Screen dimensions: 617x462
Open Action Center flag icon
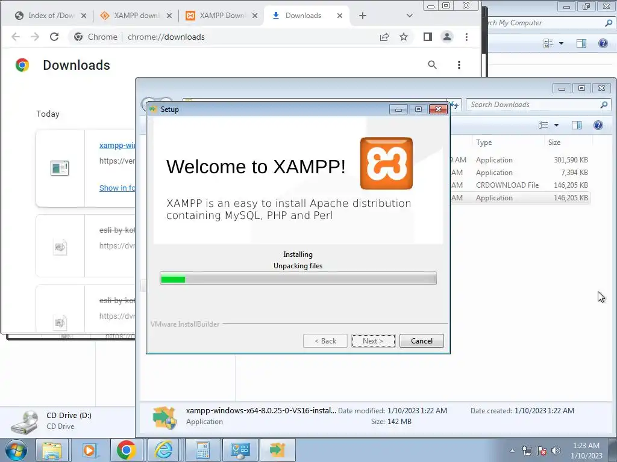(x=542, y=451)
